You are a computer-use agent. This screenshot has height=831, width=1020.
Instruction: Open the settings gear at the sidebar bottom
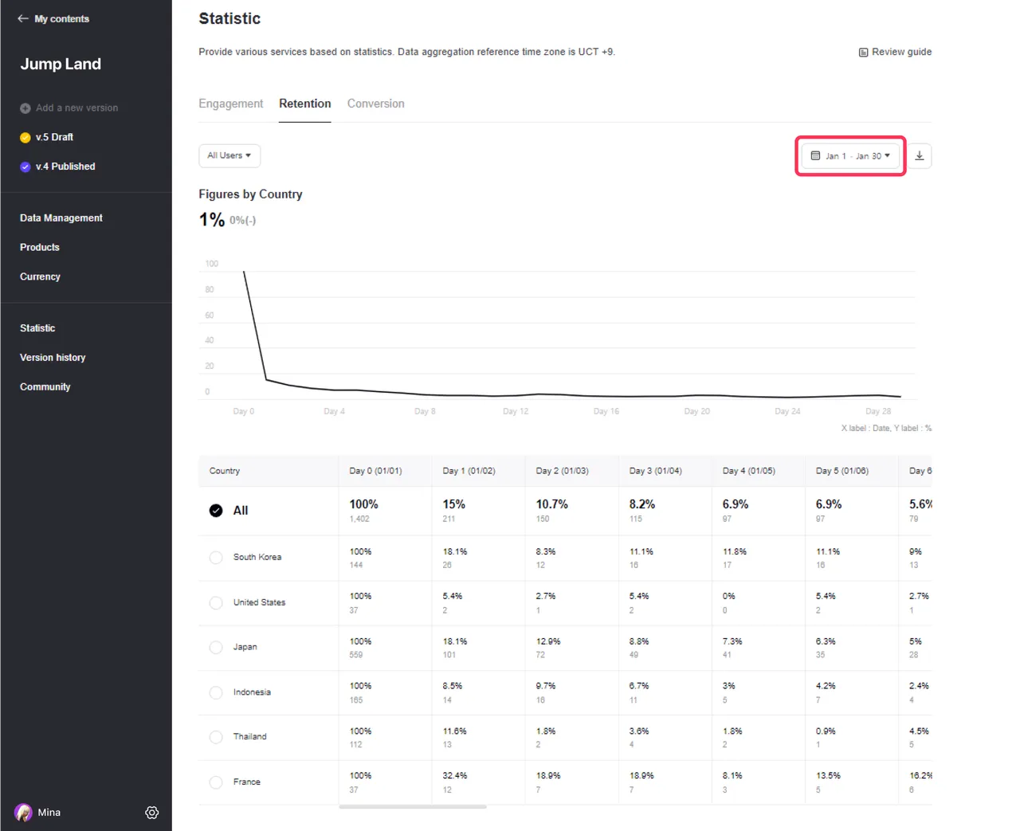coord(152,812)
